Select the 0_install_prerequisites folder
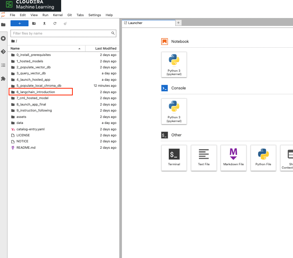293x258 pixels. 63,55
